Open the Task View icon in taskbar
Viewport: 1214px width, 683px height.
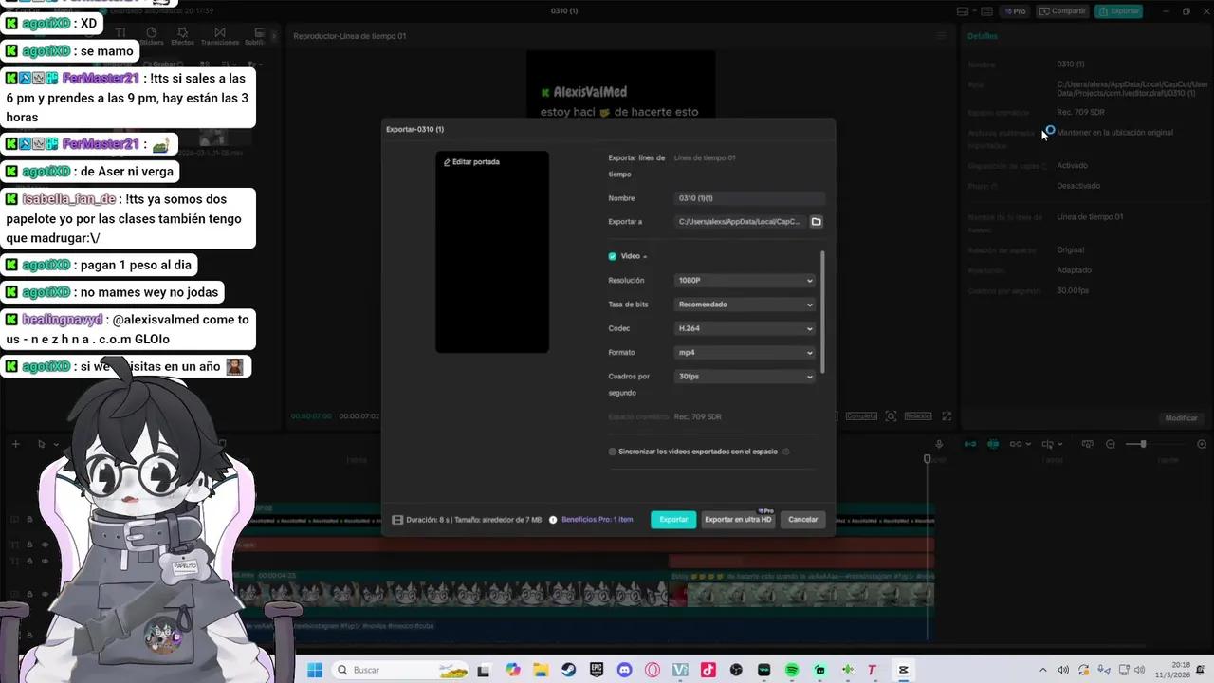pyautogui.click(x=485, y=670)
